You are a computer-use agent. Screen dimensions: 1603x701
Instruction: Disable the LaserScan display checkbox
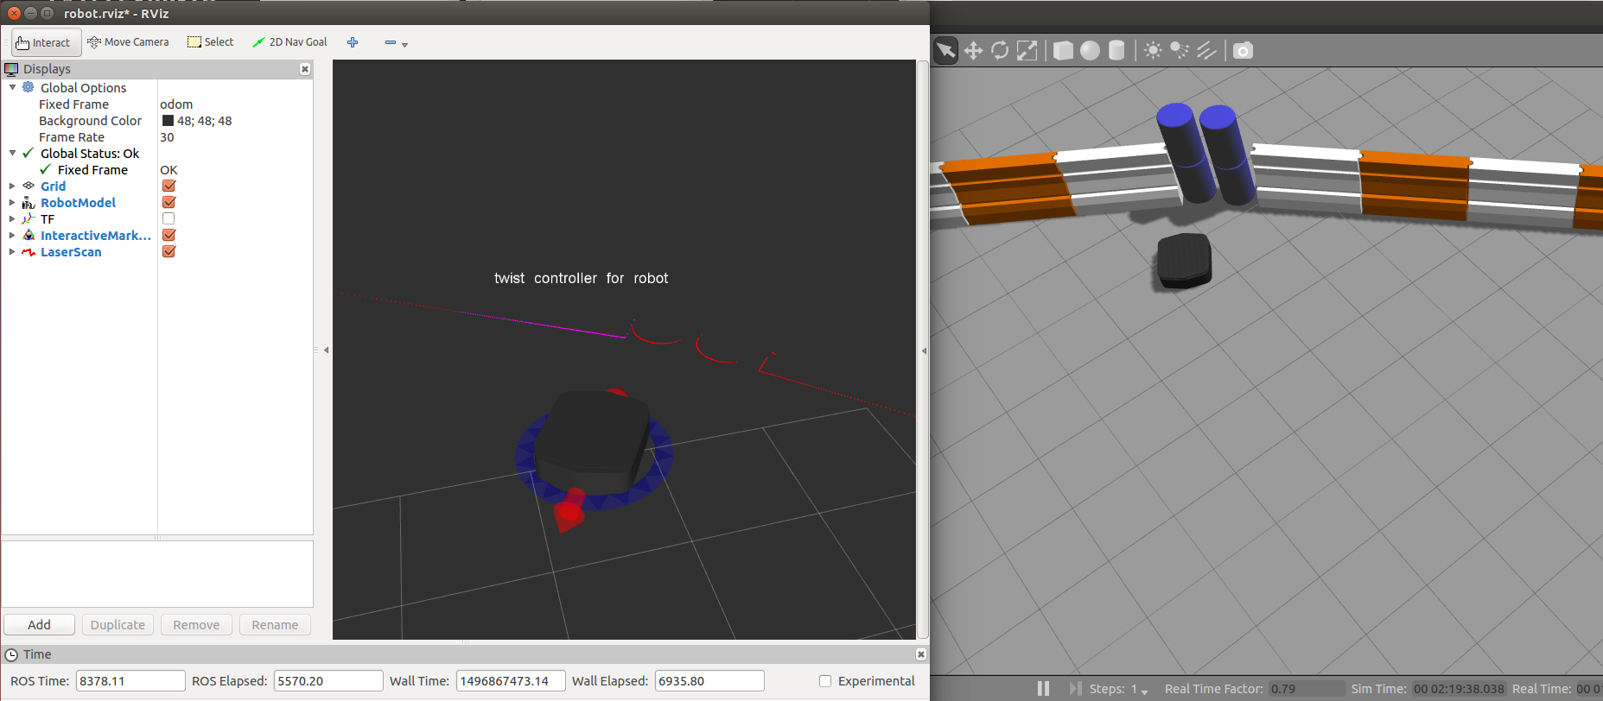click(x=169, y=251)
